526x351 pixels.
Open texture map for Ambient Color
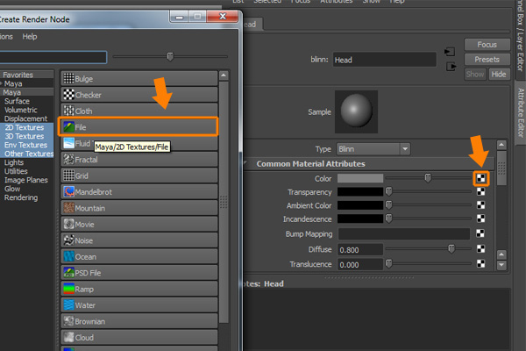(480, 204)
